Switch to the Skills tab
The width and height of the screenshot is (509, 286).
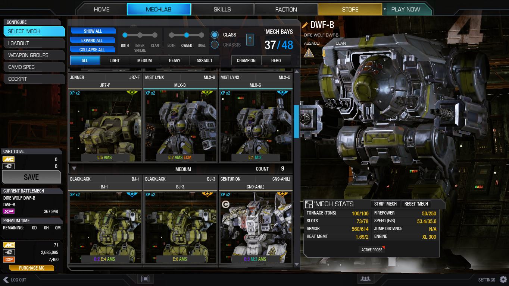click(222, 9)
